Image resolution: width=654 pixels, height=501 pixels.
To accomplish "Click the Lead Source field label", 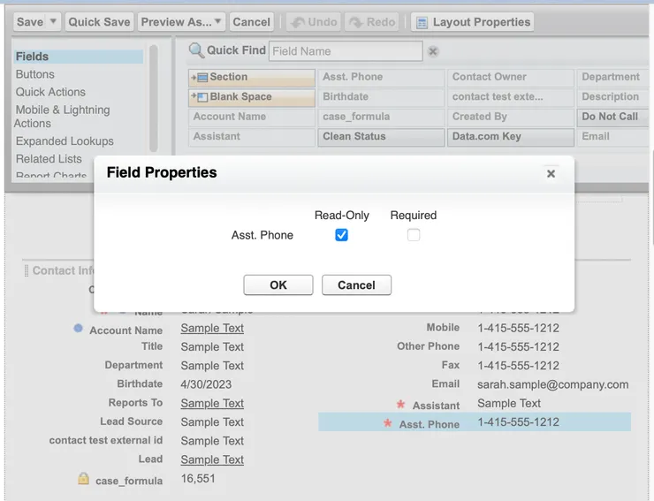I will 131,421.
